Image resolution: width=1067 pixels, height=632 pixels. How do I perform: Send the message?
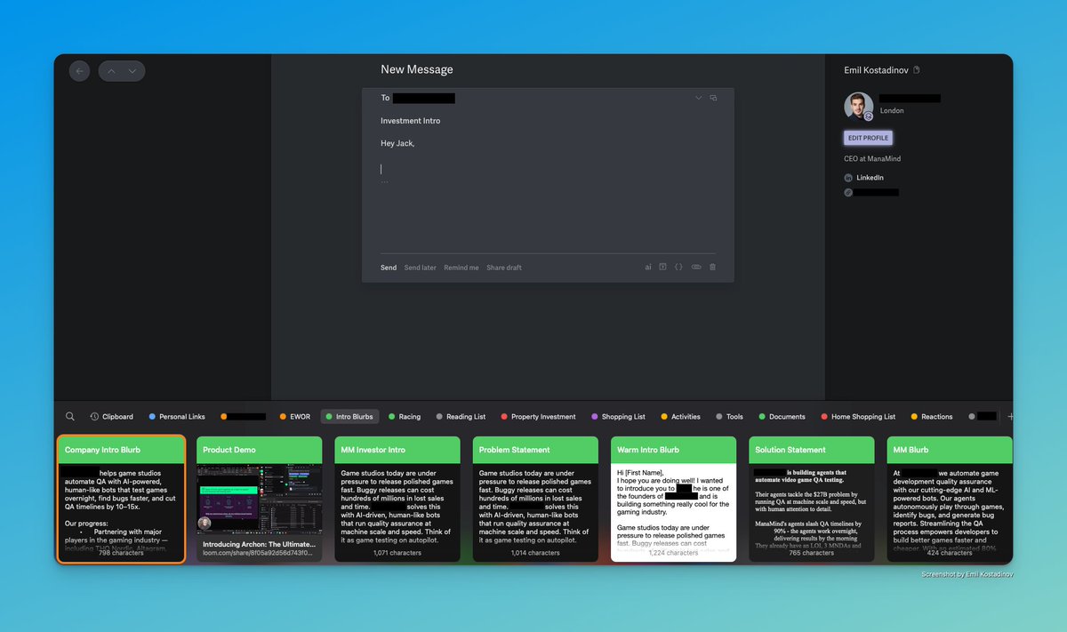pos(389,268)
